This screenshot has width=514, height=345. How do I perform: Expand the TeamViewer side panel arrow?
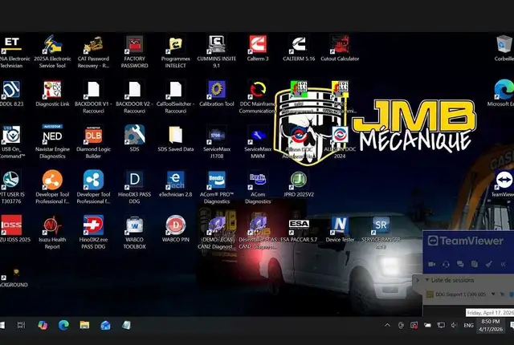click(x=418, y=281)
